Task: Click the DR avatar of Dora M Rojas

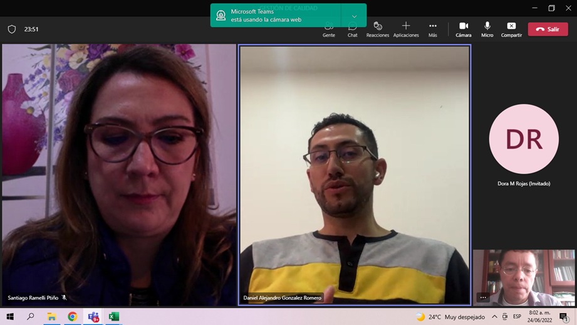Action: 524,139
